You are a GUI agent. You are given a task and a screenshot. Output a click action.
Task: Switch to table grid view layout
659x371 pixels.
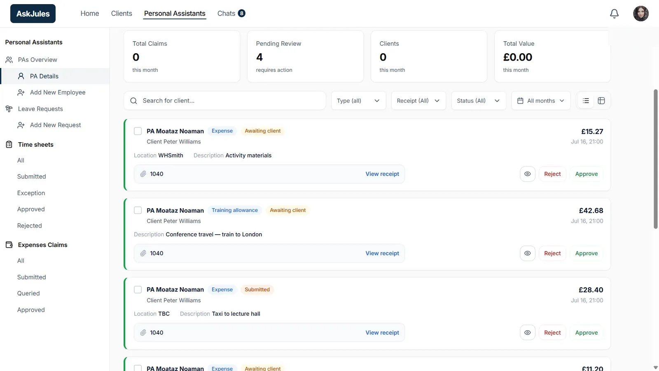pyautogui.click(x=601, y=101)
